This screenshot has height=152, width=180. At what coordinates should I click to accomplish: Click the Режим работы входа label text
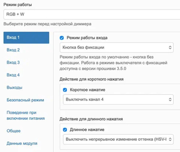(87, 38)
